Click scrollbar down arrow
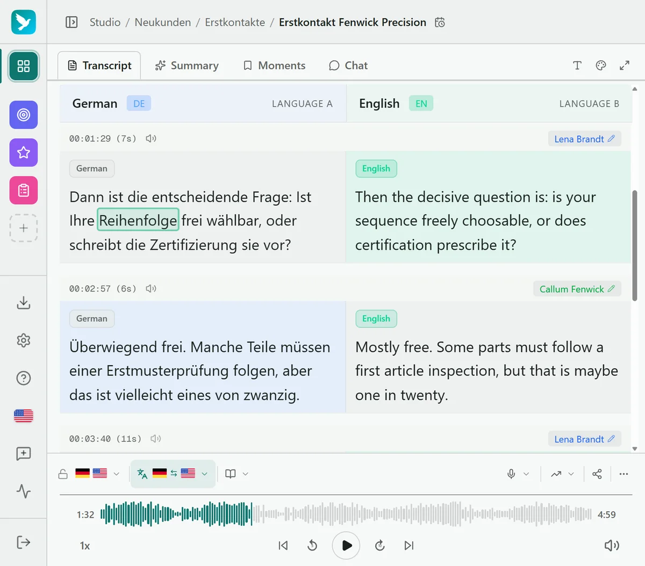Screen dimensions: 645x566 point(635,449)
